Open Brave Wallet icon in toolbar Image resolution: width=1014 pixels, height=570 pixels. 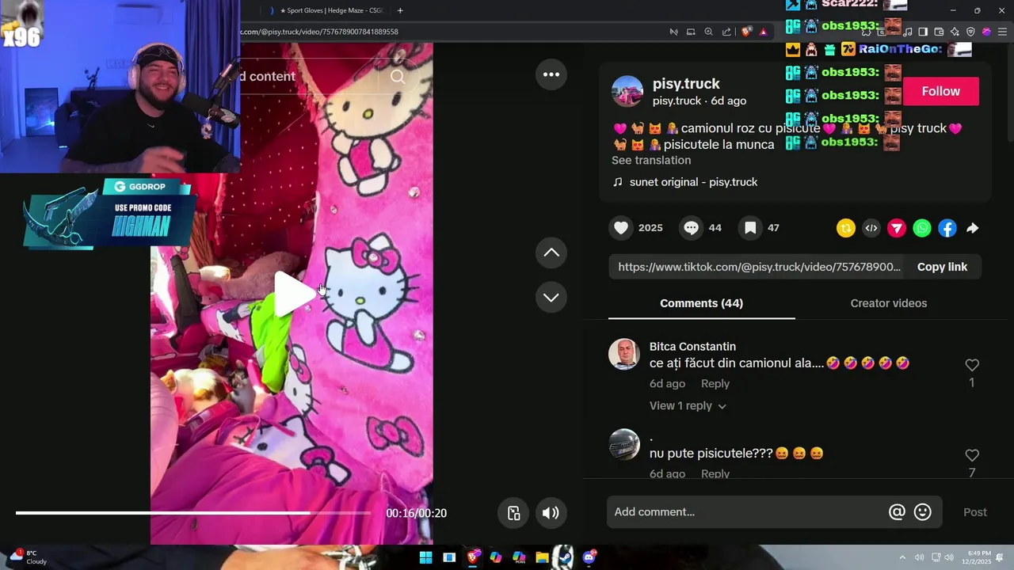tap(939, 32)
